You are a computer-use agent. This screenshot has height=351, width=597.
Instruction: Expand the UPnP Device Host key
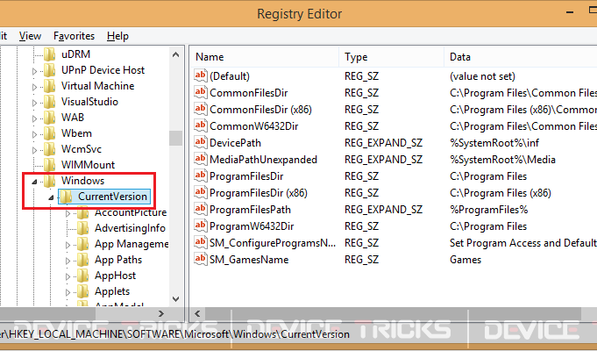[34, 71]
